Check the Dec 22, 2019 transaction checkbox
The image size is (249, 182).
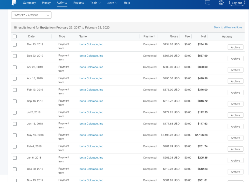tap(15, 56)
